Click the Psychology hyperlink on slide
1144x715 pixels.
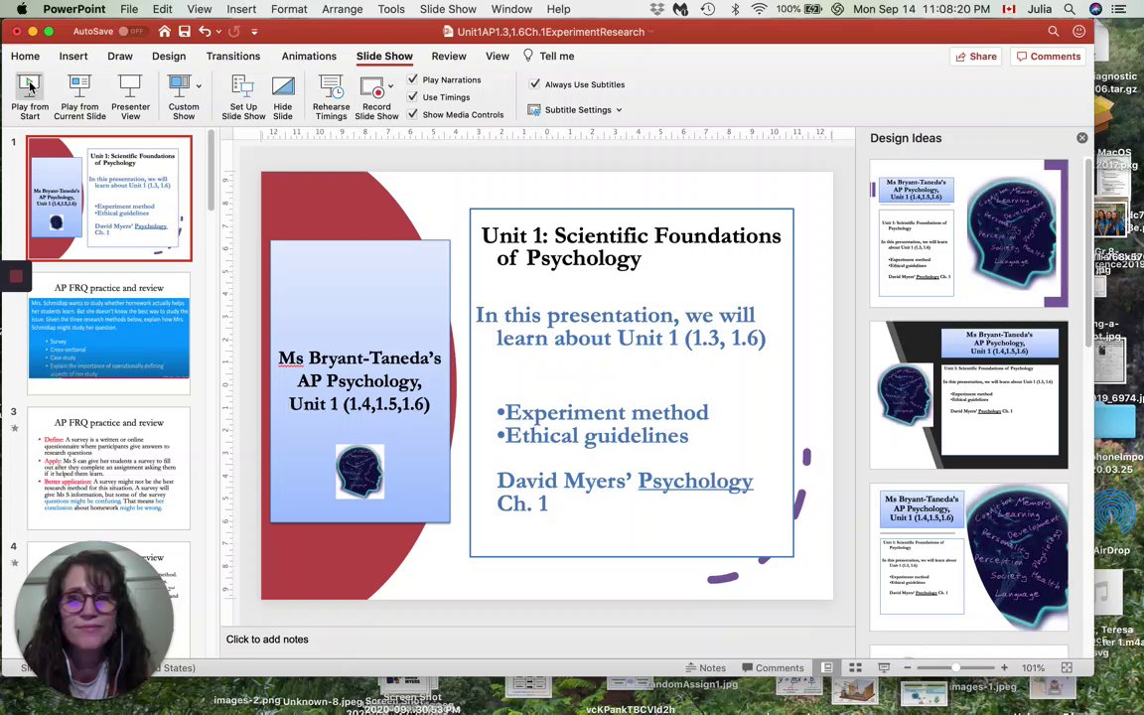coord(695,481)
